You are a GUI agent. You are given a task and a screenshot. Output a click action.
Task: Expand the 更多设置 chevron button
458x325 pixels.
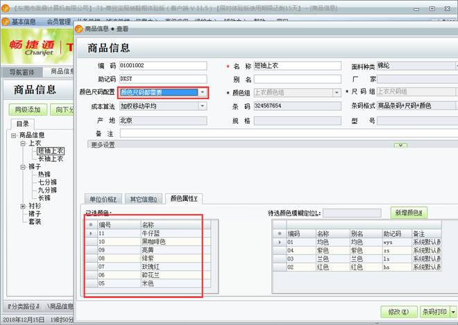(400, 145)
